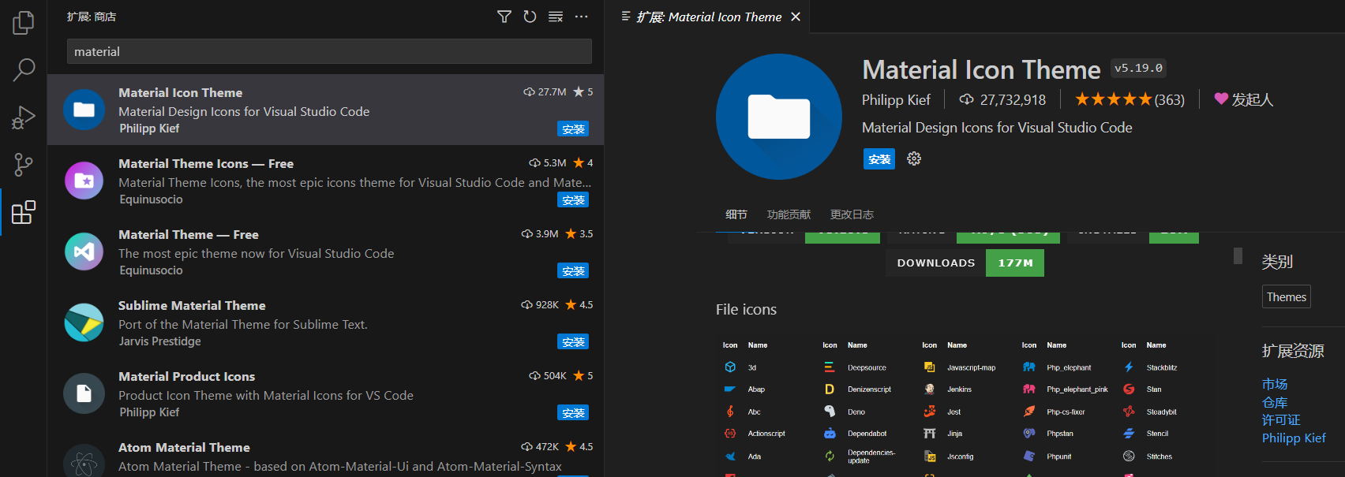This screenshot has width=1345, height=477.
Task: Open the Philipp Kief link under resources
Action: click(1294, 438)
